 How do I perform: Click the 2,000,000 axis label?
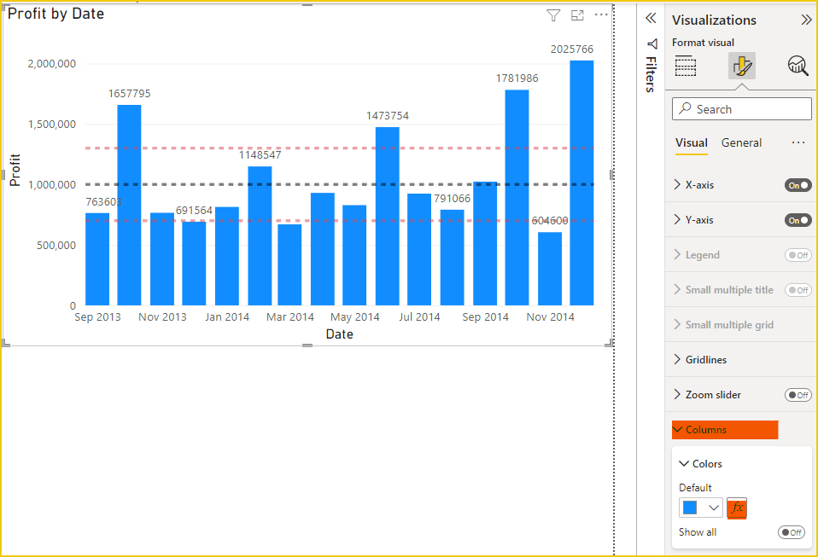tap(51, 64)
